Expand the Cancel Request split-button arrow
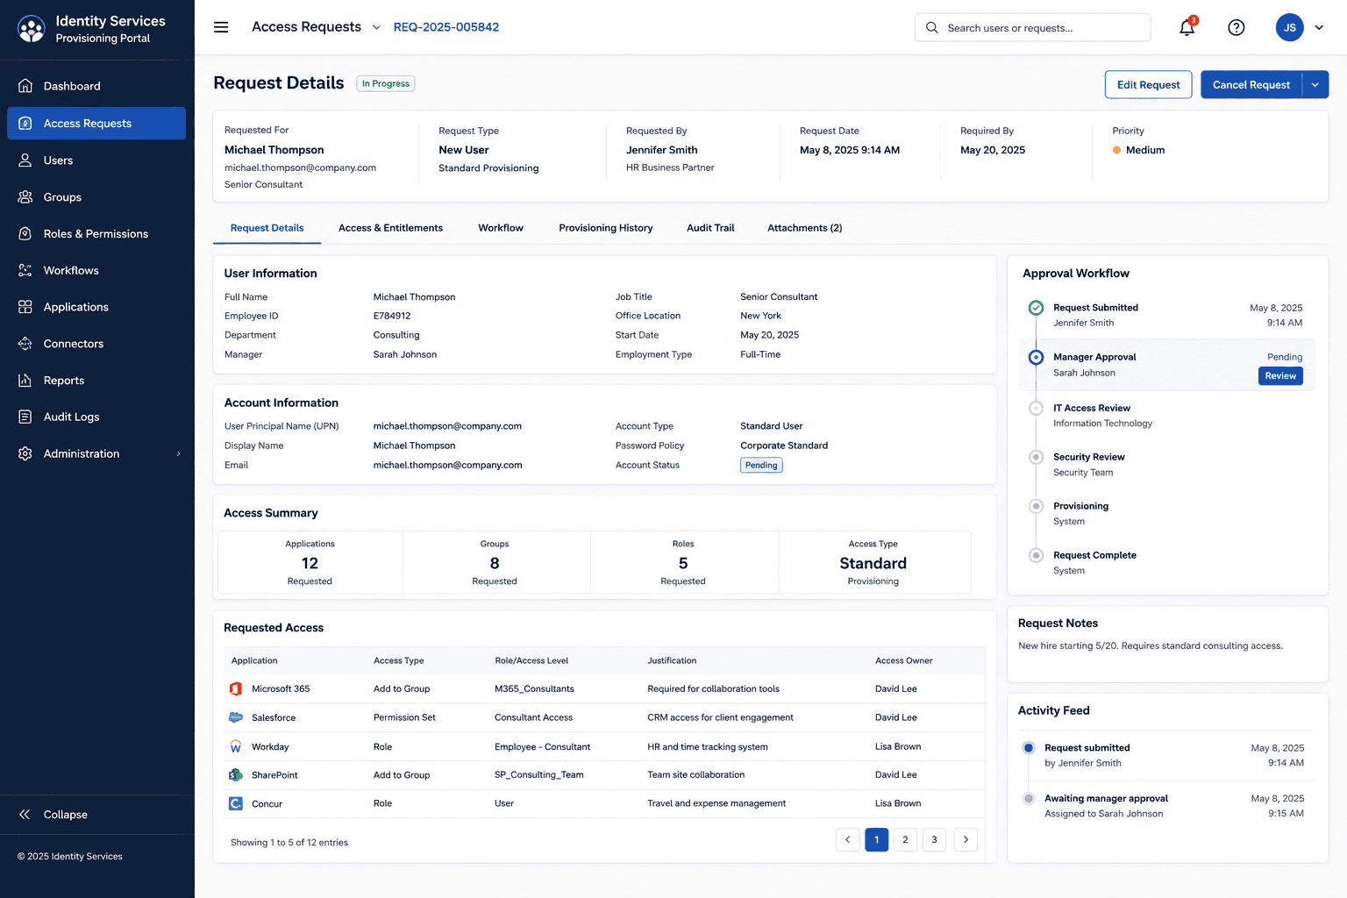Screen dimensions: 1347x898 1315,85
